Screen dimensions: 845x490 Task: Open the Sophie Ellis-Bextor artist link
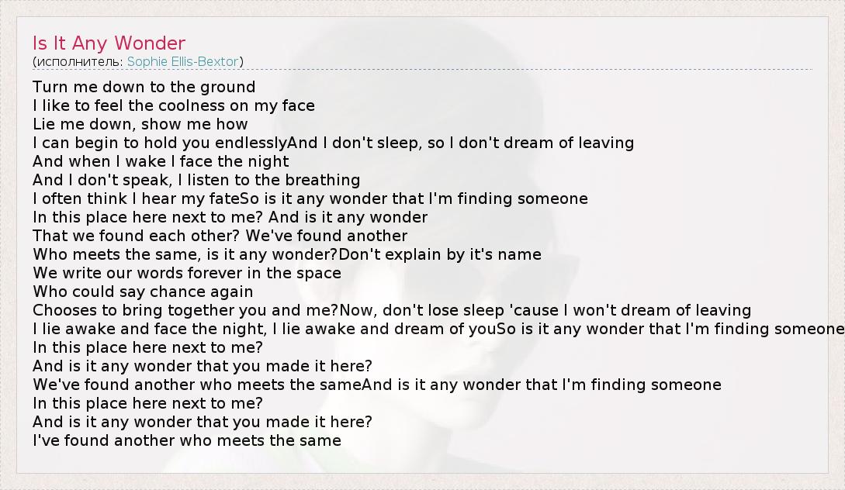point(185,61)
